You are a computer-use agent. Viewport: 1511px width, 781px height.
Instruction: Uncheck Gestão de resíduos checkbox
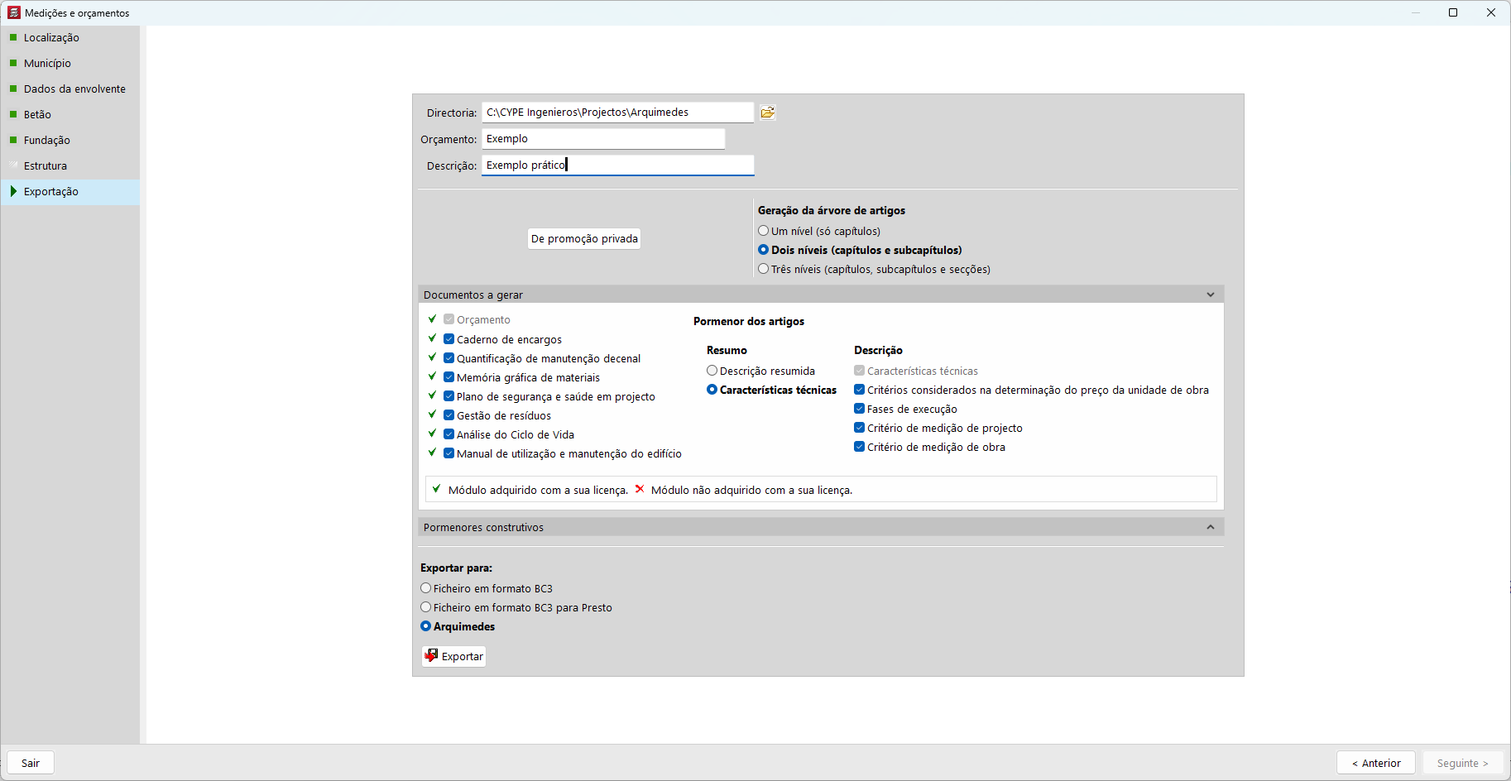[449, 415]
